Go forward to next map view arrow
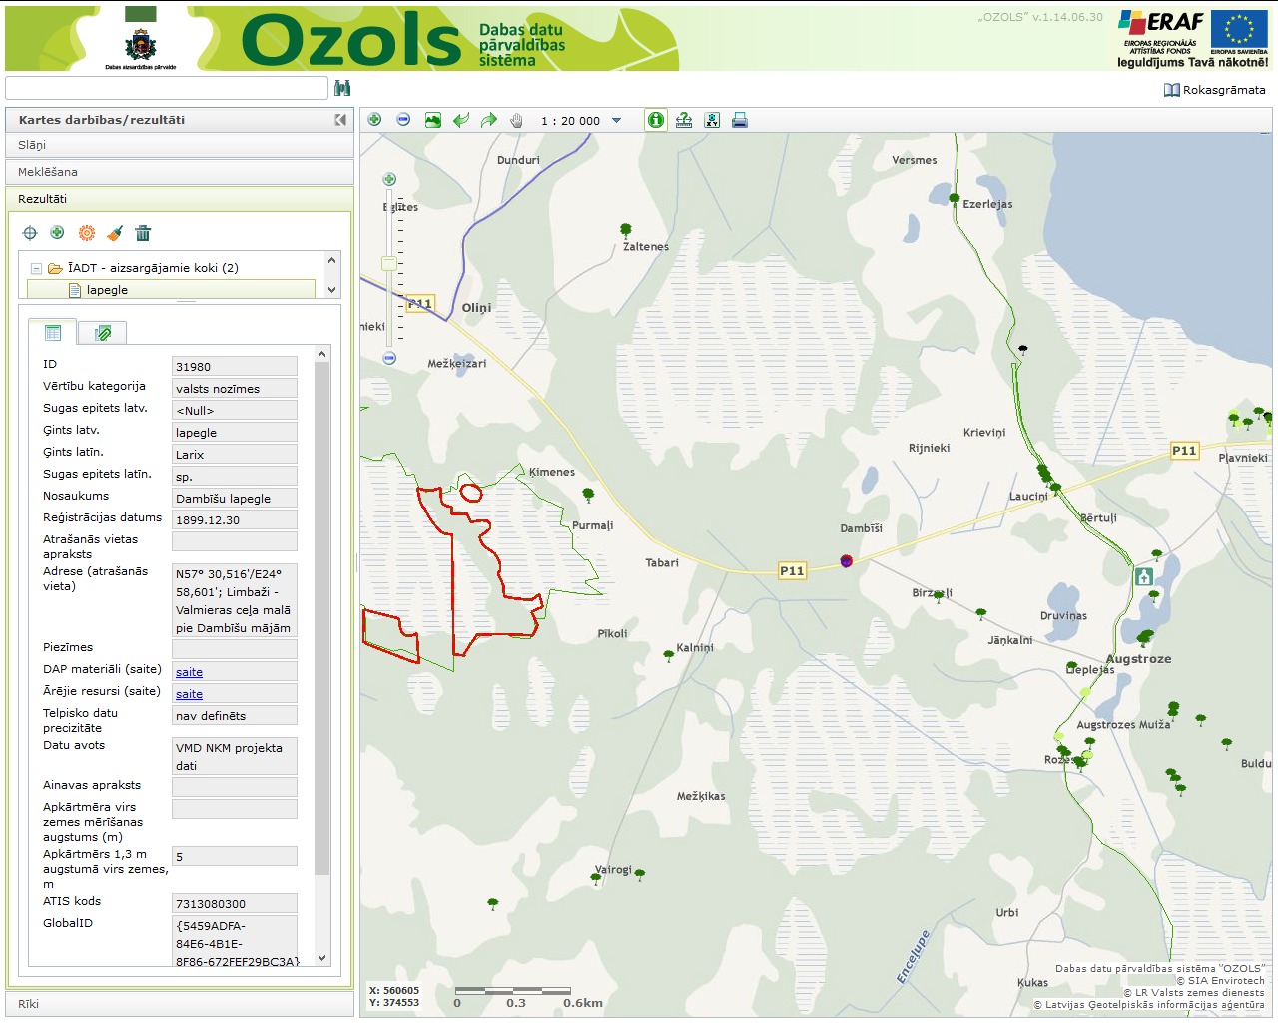1278x1023 pixels. [x=489, y=120]
